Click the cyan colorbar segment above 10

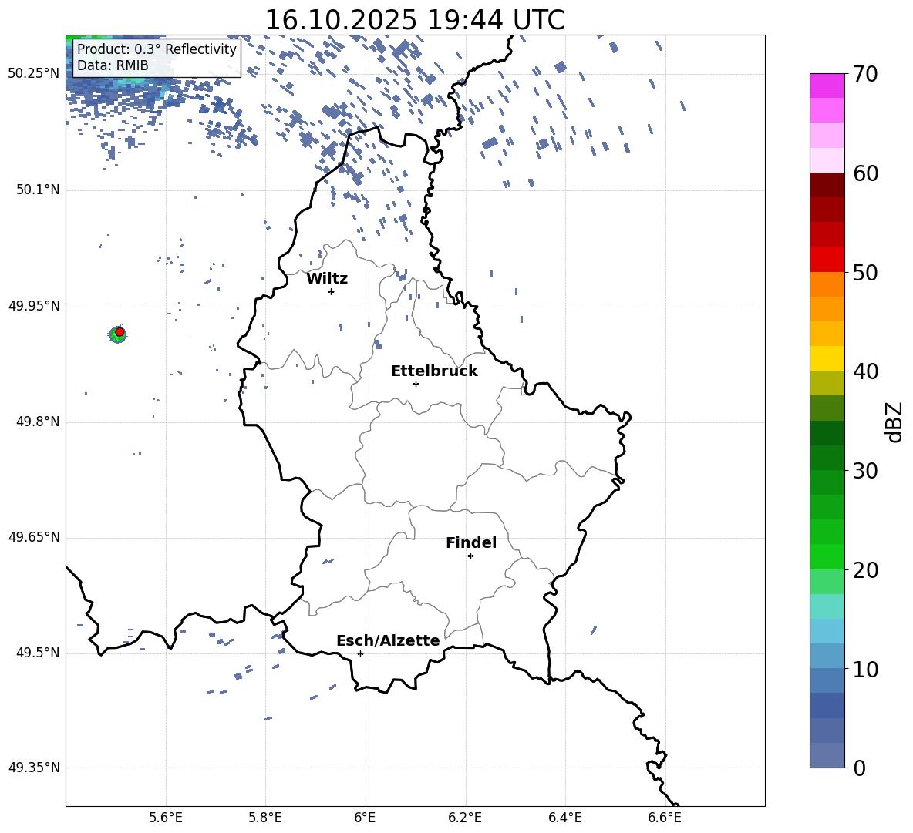(x=827, y=656)
